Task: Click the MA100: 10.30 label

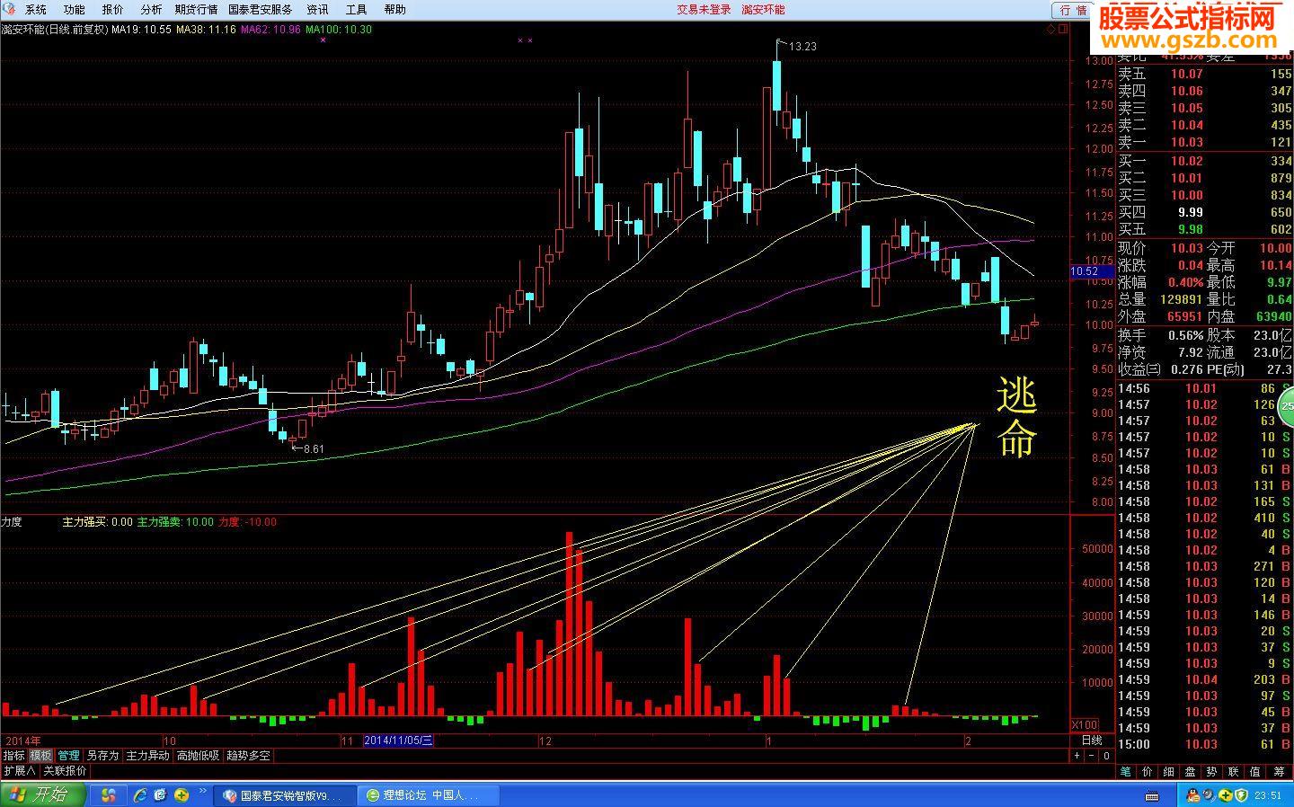Action: coord(339,30)
